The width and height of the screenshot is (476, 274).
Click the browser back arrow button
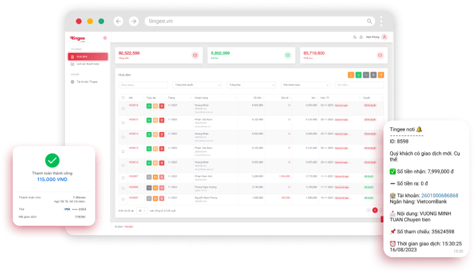coord(119,21)
